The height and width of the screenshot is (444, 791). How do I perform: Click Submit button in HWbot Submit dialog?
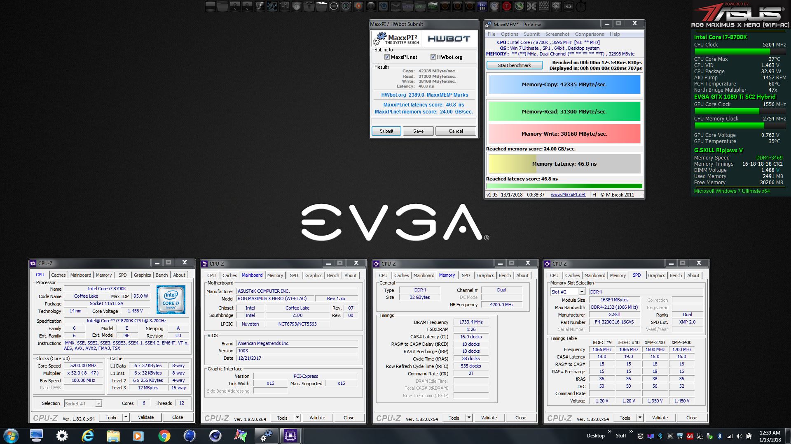point(386,131)
